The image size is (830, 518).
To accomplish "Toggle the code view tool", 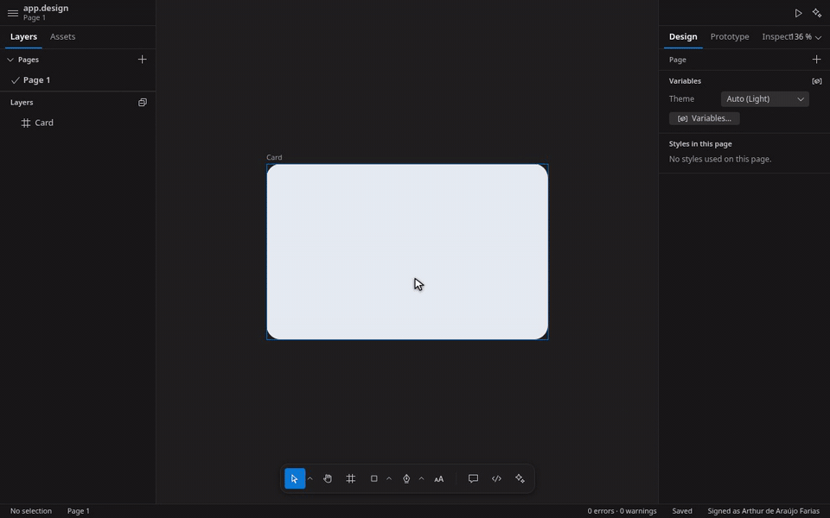I will (496, 479).
